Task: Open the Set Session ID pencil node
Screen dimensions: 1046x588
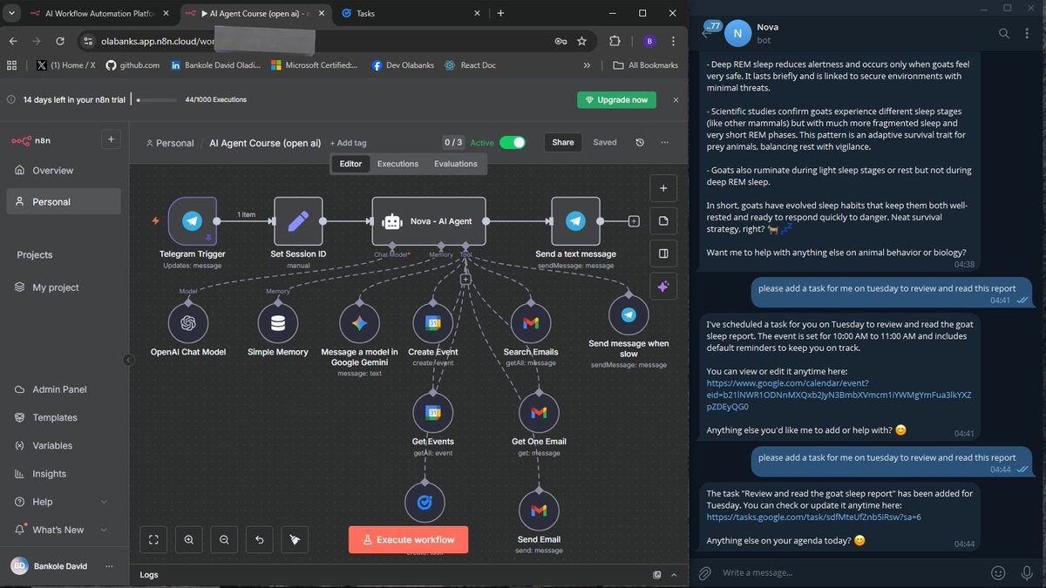Action: [298, 221]
